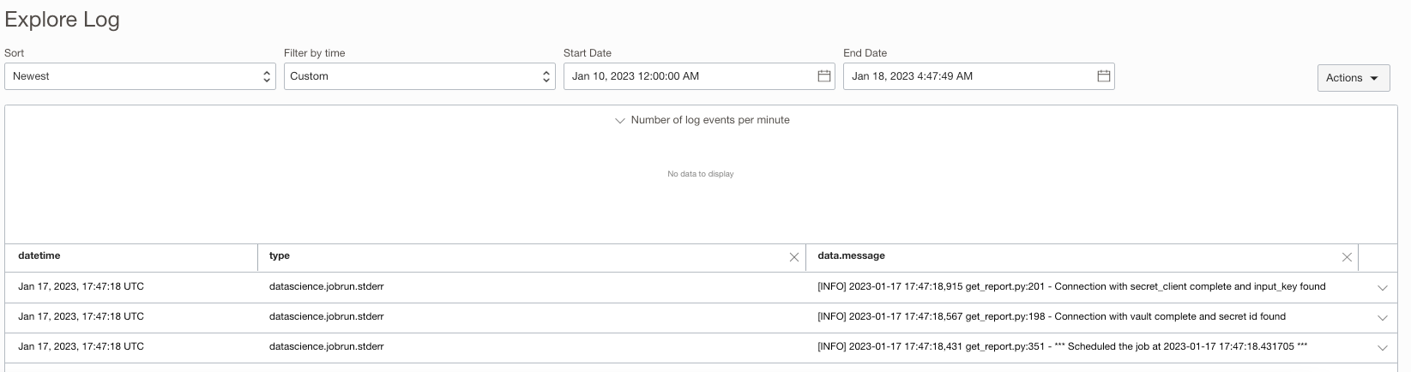Expand the vault connection log row
The image size is (1411, 372).
point(1382,318)
